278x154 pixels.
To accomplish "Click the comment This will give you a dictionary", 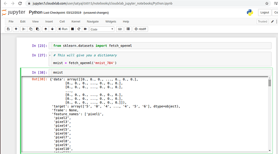I will pyautogui.click(x=85, y=55).
